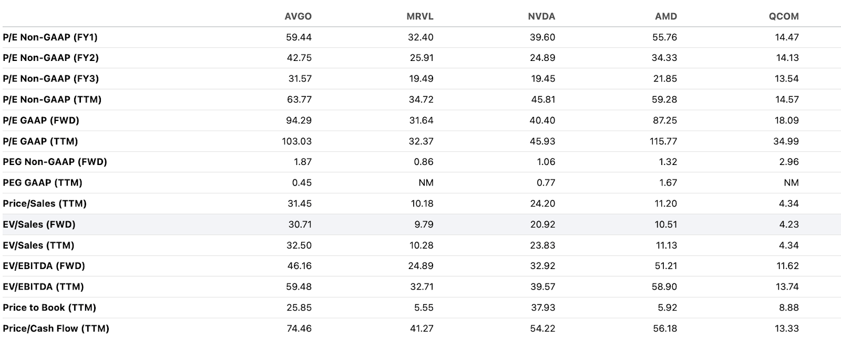Click the P/E Non-GAAP (FY3) row label
The width and height of the screenshot is (841, 350).
pos(50,79)
